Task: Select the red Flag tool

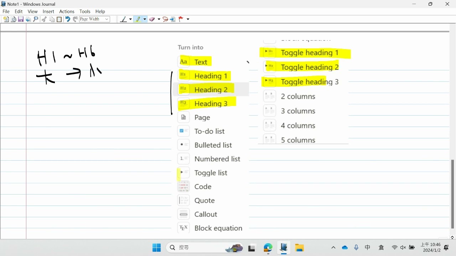Action: (x=181, y=19)
